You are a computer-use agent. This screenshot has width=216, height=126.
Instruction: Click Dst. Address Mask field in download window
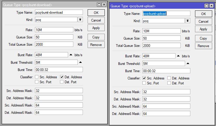[59, 98]
